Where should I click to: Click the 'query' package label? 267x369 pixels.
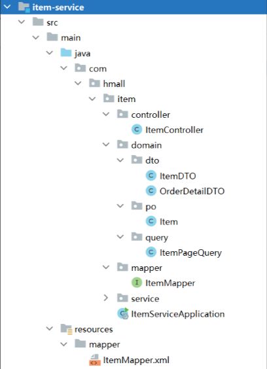pos(157,237)
